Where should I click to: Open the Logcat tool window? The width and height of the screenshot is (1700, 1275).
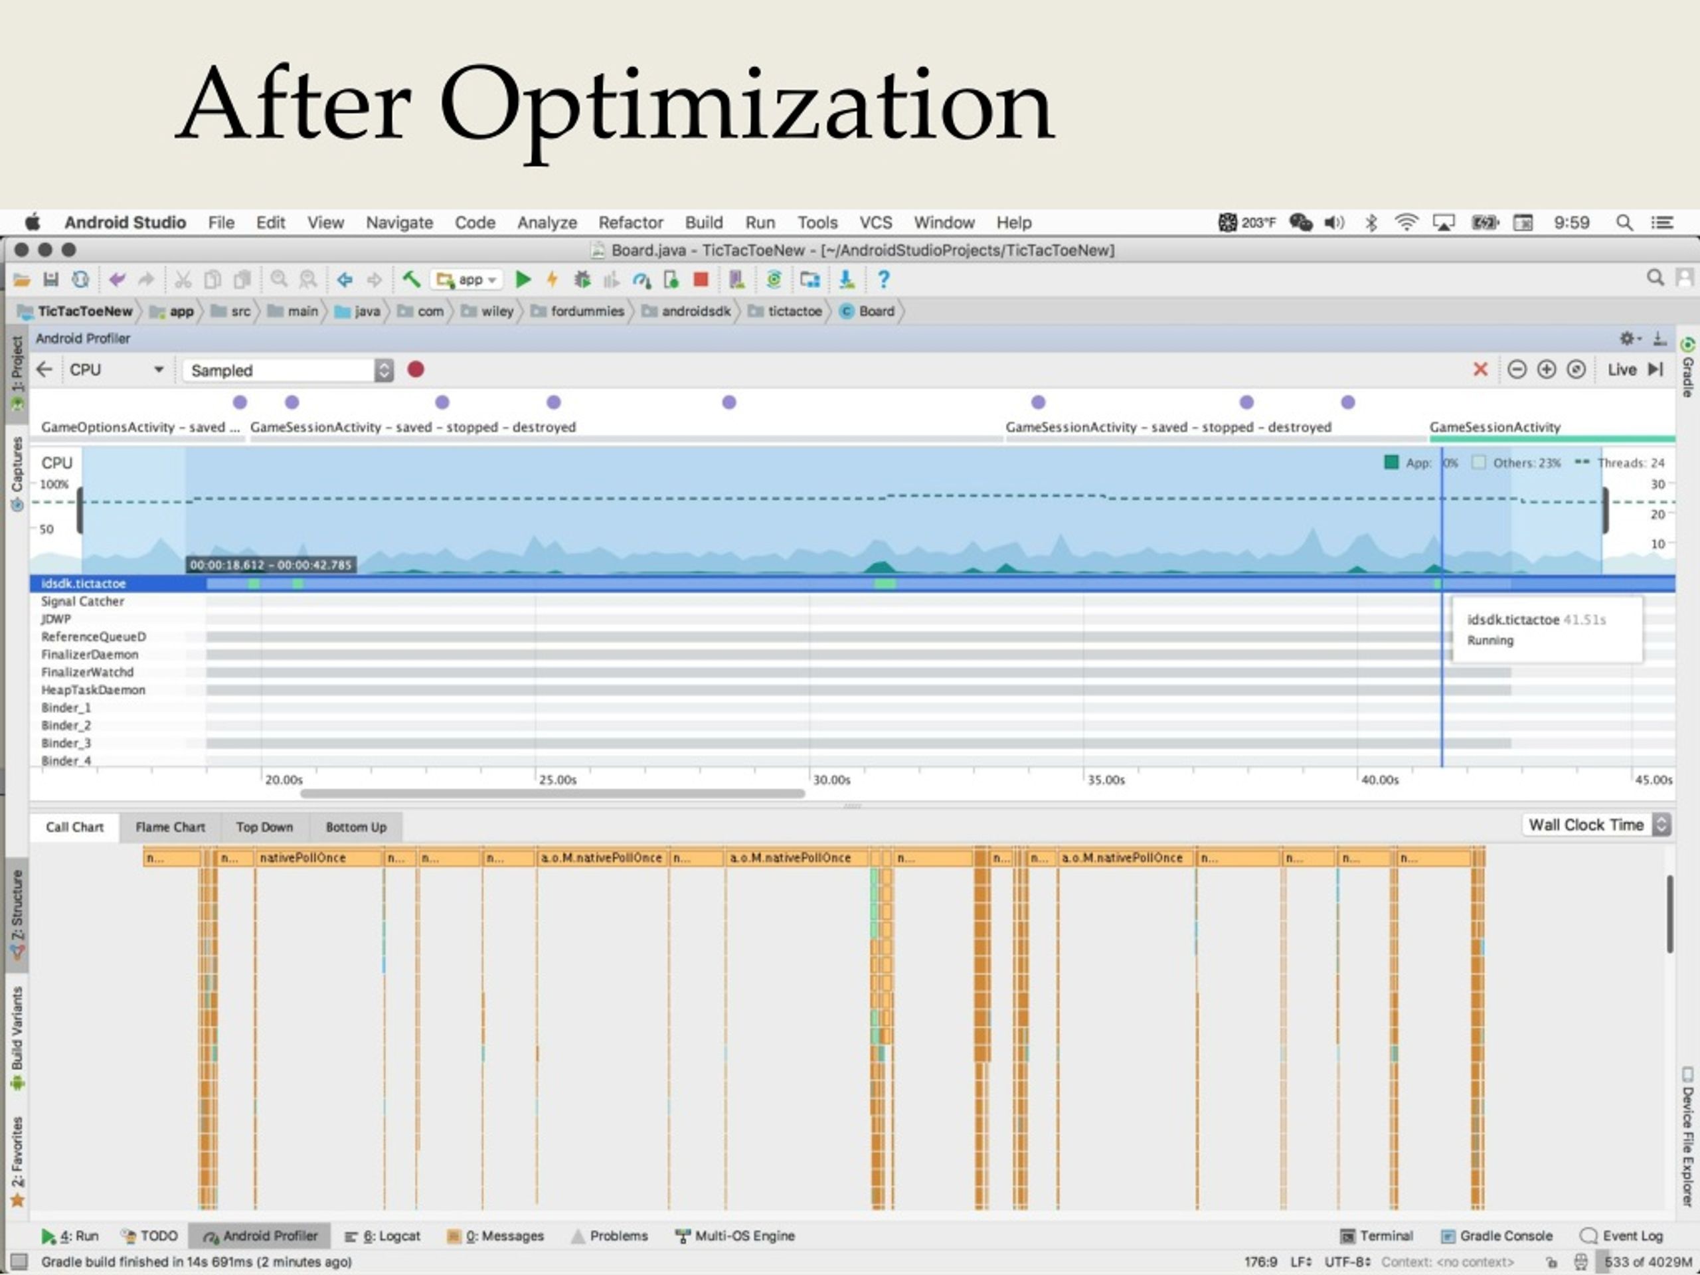click(x=382, y=1235)
